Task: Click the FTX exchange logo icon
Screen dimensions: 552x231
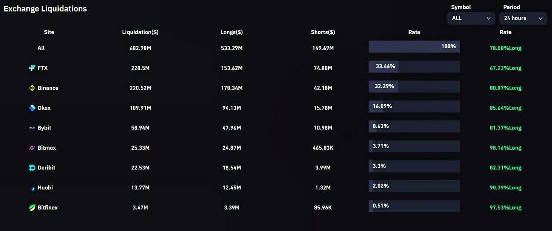Action: pyautogui.click(x=32, y=68)
